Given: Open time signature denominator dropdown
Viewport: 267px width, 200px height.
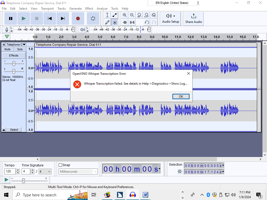Looking at the screenshot, I should point(45,171).
